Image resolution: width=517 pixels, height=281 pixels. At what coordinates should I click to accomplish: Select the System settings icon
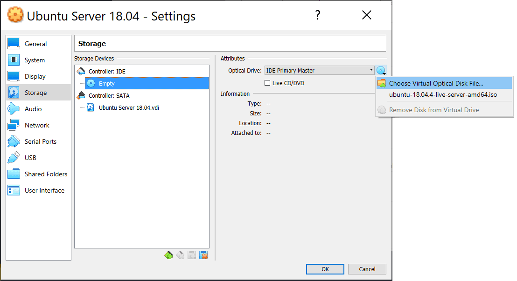(35, 60)
